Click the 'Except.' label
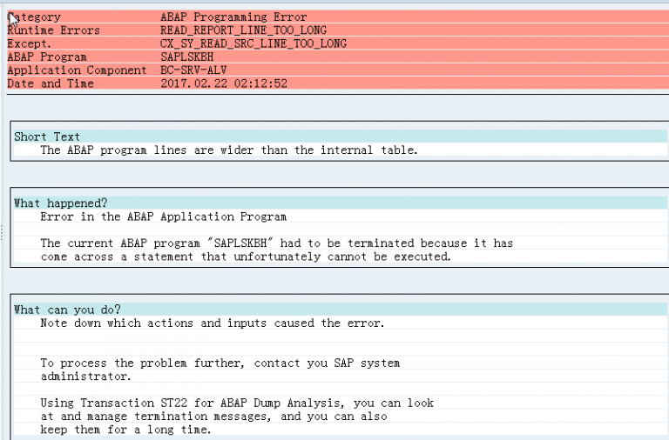669x440 pixels. tap(29, 43)
